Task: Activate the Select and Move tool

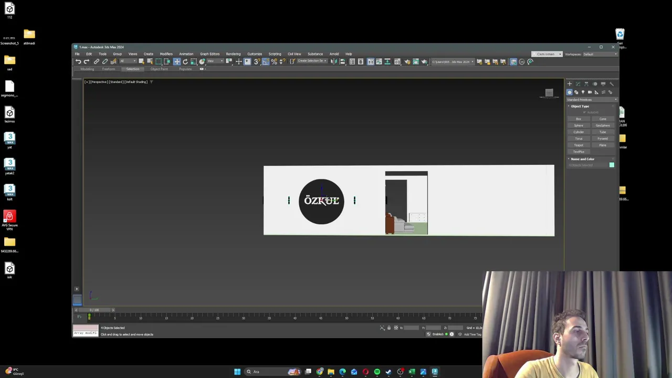Action: [177, 61]
